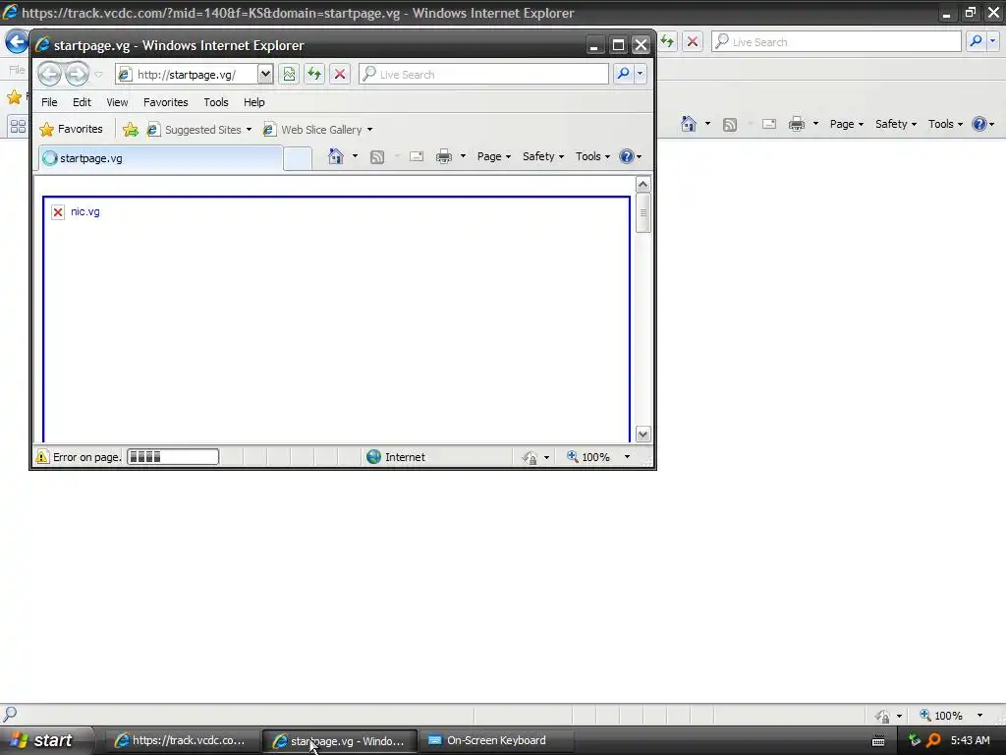The width and height of the screenshot is (1006, 755).
Task: Click taskbar clock showing 5:43 AM
Action: [x=970, y=740]
